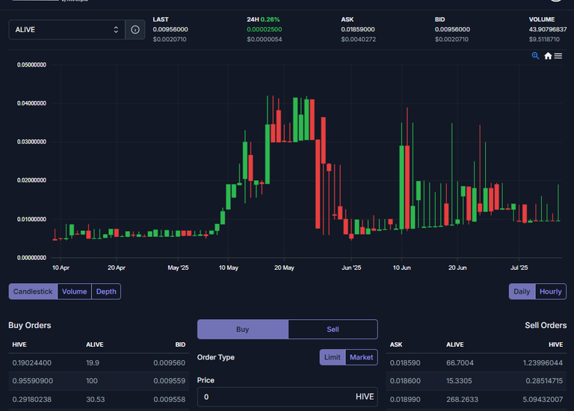
Task: Focus the Price HIVE input field
Action: coord(287,397)
